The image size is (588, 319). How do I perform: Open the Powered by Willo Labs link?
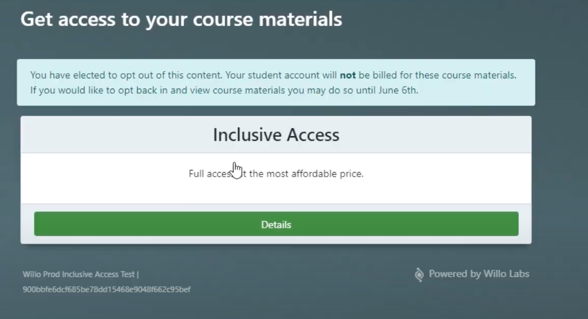pyautogui.click(x=472, y=274)
